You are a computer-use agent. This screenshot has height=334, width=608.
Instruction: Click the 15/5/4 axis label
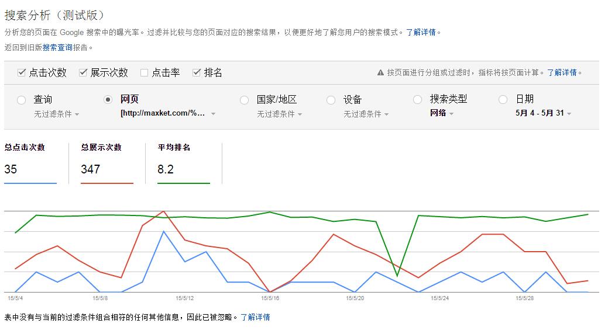(x=15, y=298)
